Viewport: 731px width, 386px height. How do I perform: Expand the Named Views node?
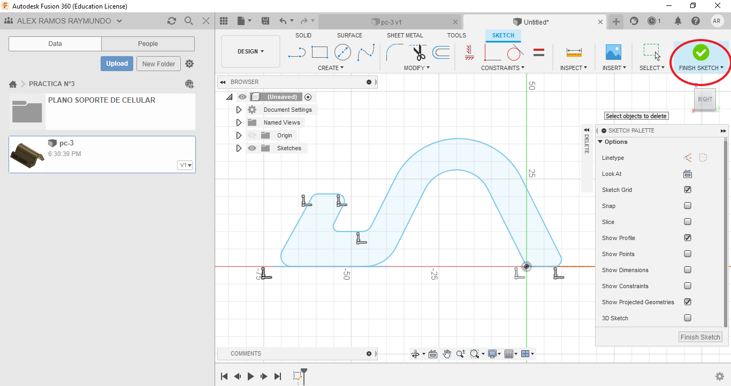[x=239, y=122]
